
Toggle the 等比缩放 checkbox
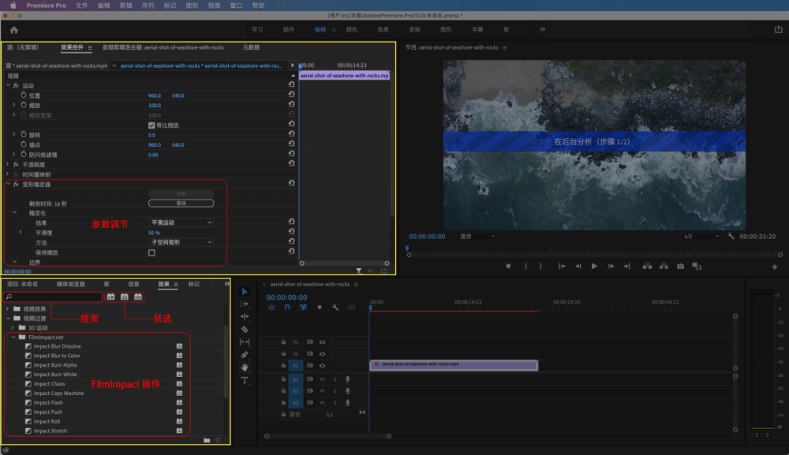pyautogui.click(x=151, y=125)
